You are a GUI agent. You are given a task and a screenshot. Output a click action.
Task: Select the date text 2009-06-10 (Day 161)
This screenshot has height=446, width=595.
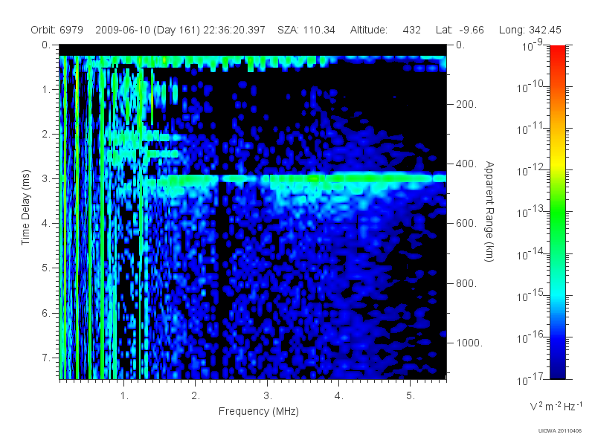[147, 30]
